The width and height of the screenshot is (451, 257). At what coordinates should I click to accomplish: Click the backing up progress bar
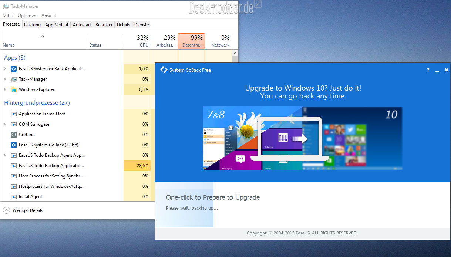[x=184, y=204]
